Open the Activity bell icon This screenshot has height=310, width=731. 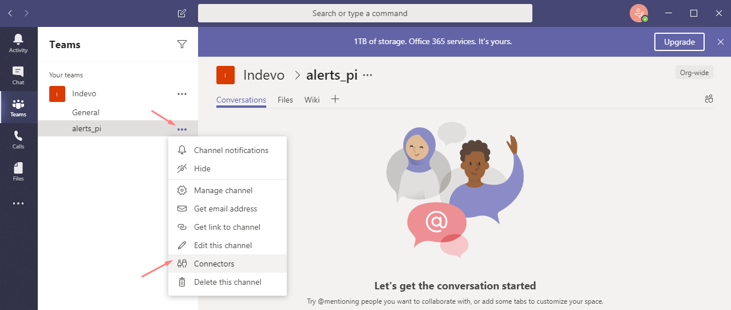click(18, 43)
